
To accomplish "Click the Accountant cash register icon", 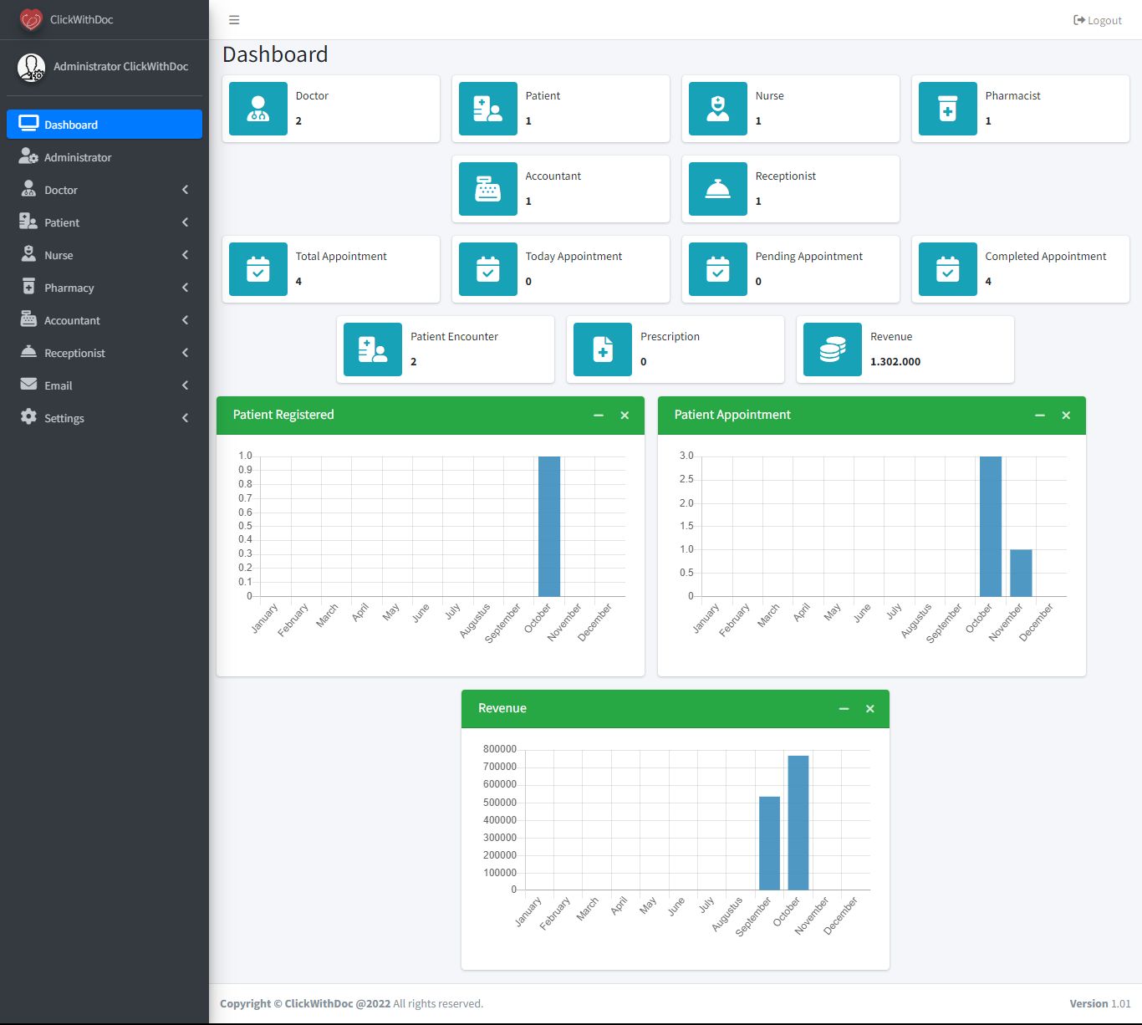I will coord(488,189).
